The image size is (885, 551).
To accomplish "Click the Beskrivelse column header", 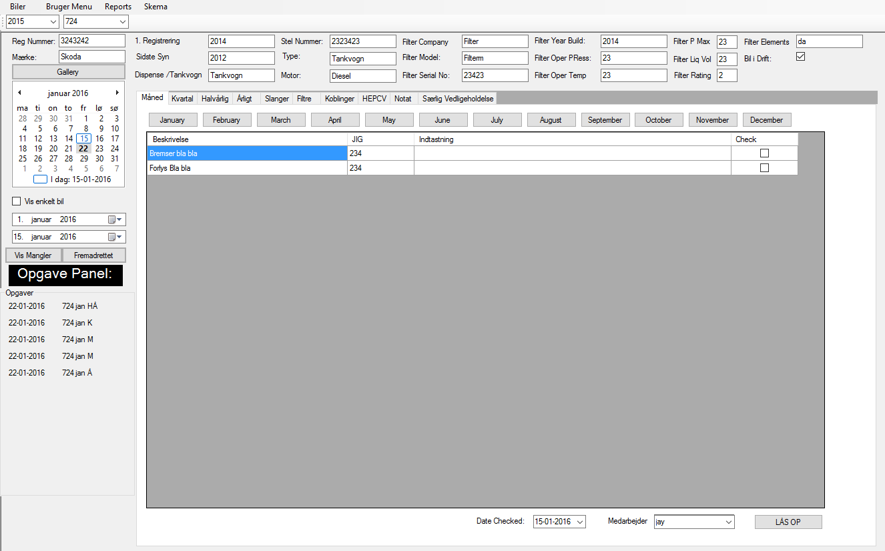I will (247, 139).
